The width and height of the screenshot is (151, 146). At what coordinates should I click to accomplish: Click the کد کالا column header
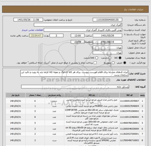(x=130, y=95)
